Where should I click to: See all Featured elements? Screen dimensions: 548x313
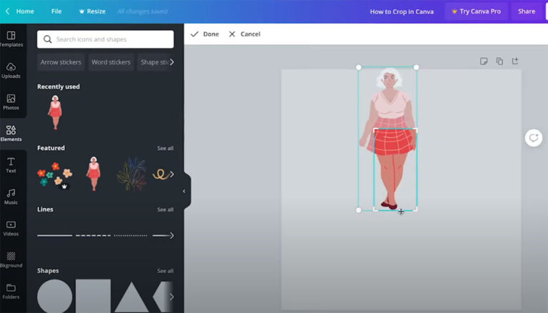click(165, 148)
